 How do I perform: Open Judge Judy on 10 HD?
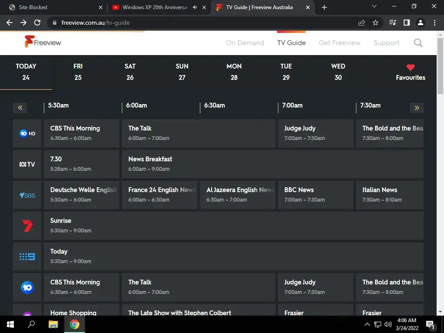[316, 134]
